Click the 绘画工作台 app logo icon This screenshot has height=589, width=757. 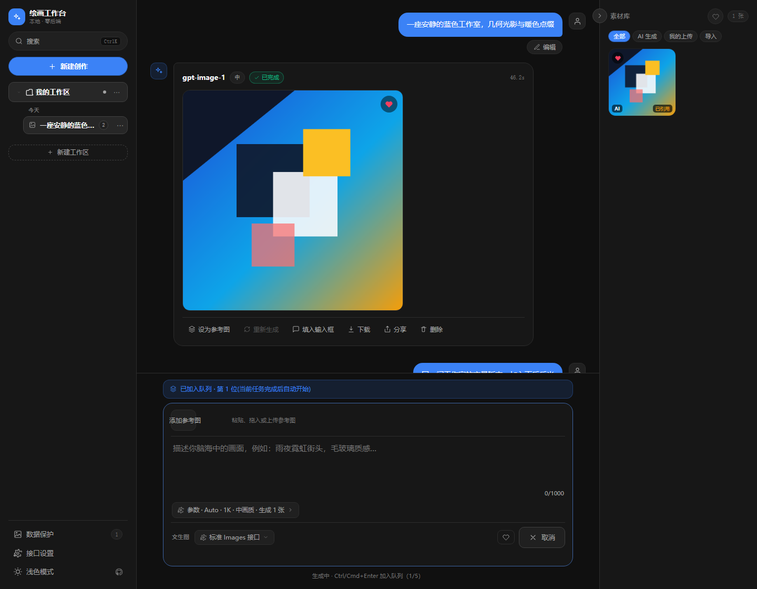tap(17, 17)
